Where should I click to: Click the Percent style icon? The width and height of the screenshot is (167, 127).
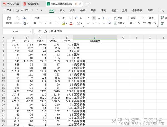click(139, 23)
